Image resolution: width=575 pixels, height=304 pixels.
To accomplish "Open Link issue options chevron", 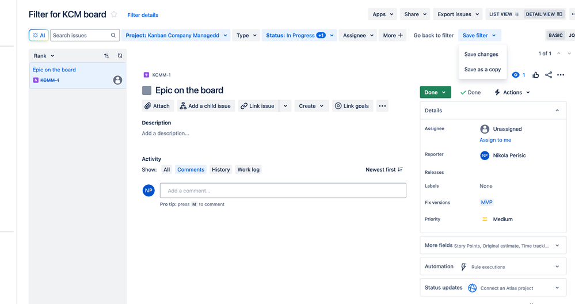I will pyautogui.click(x=285, y=106).
